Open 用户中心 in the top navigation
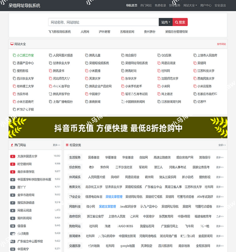The image size is (236, 252). (x=206, y=5)
